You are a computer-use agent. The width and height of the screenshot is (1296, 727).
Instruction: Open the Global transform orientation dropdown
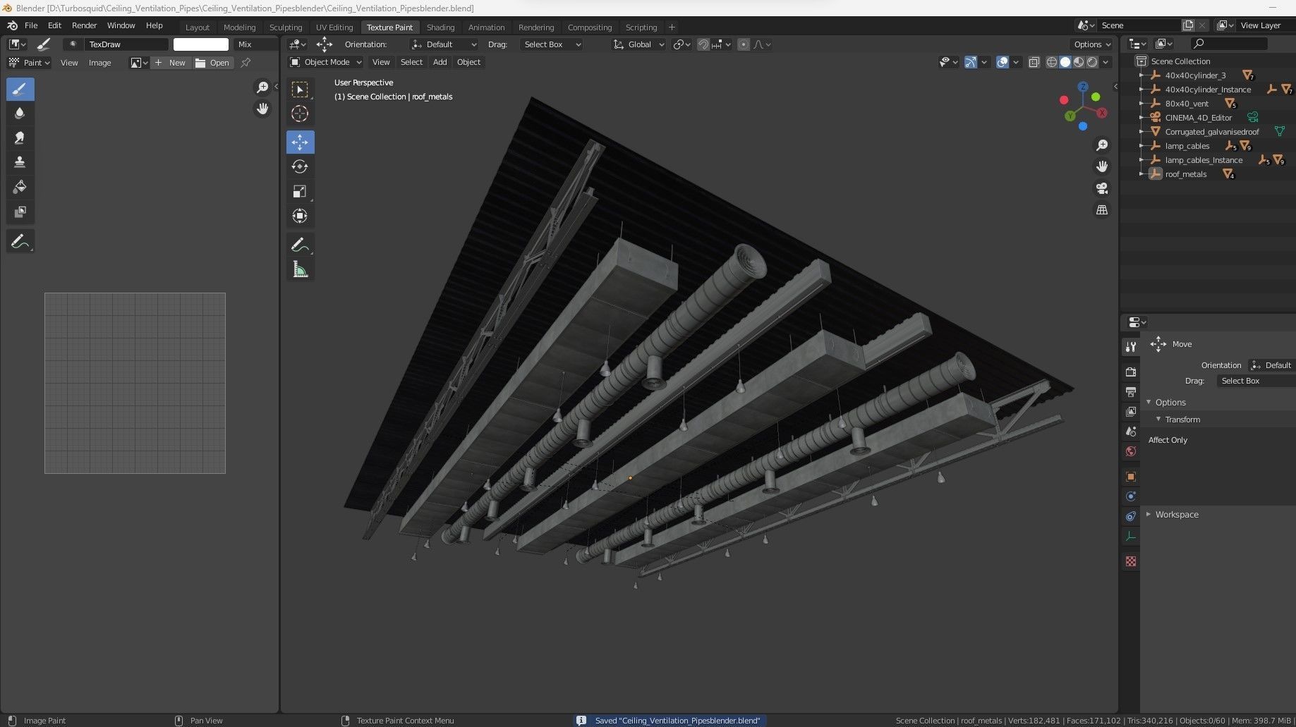[639, 44]
